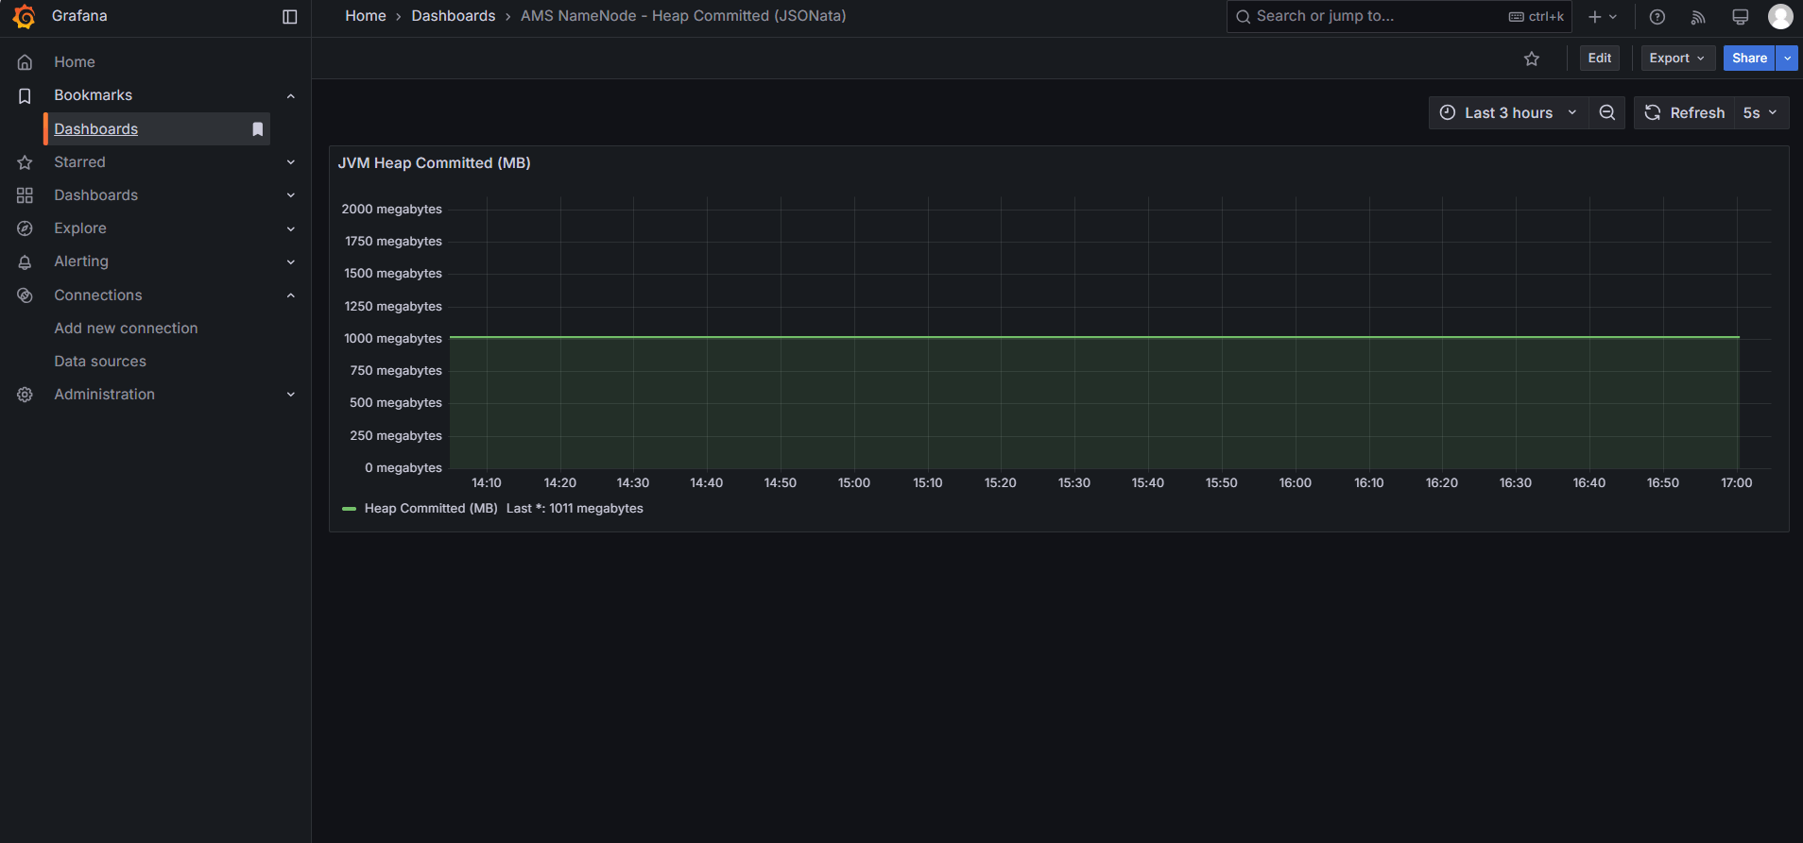This screenshot has height=843, width=1803.
Task: Click the Connections icon in sidebar
Action: 25,295
